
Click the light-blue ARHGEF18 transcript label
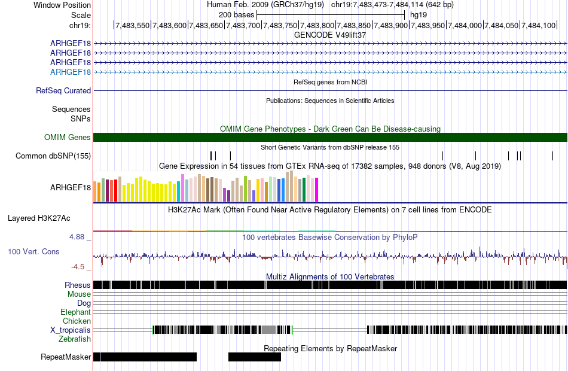(71, 72)
